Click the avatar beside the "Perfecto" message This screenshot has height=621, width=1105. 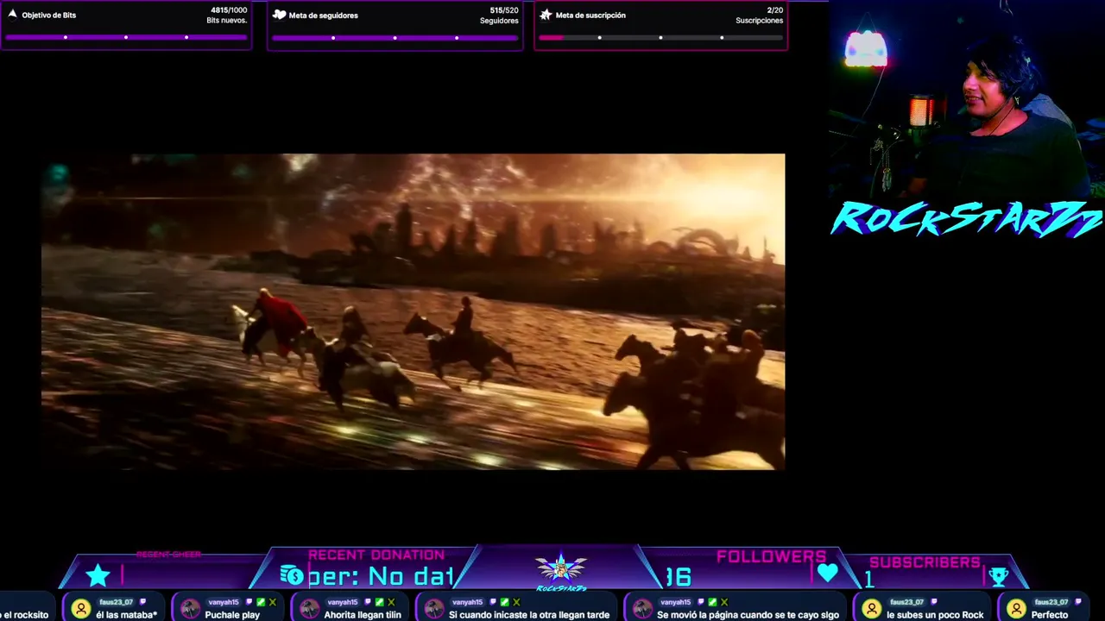pos(1017,609)
